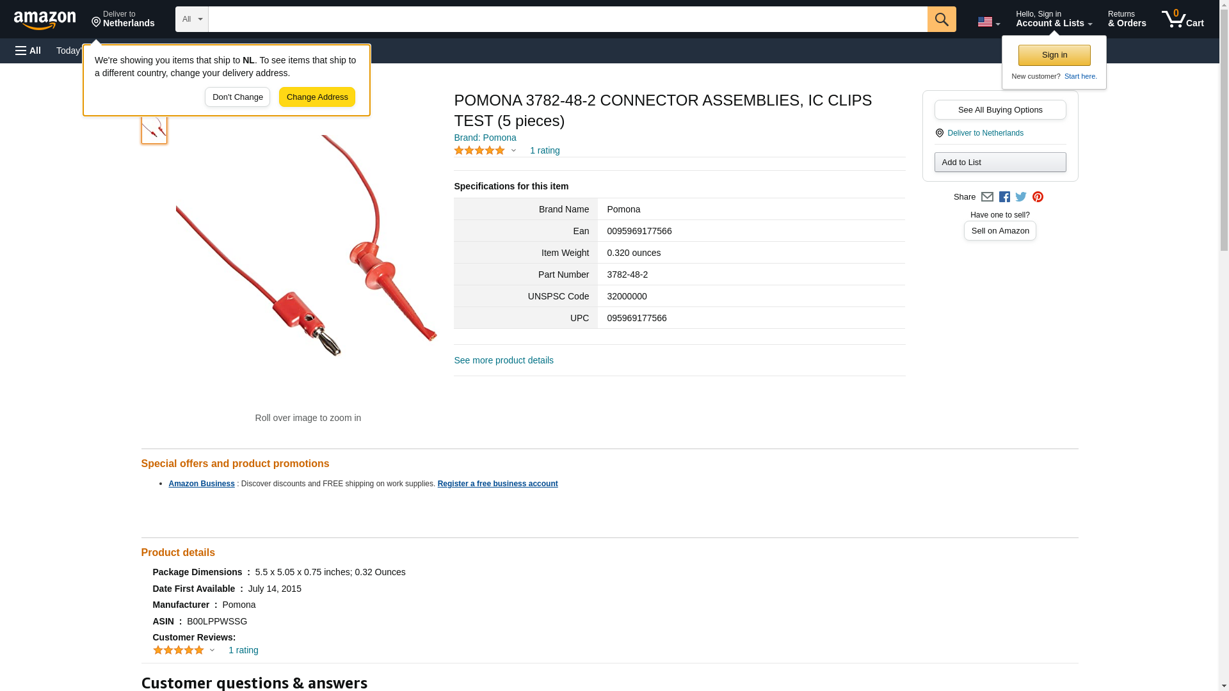
Task: Click the Change Address button
Action: coord(317,97)
